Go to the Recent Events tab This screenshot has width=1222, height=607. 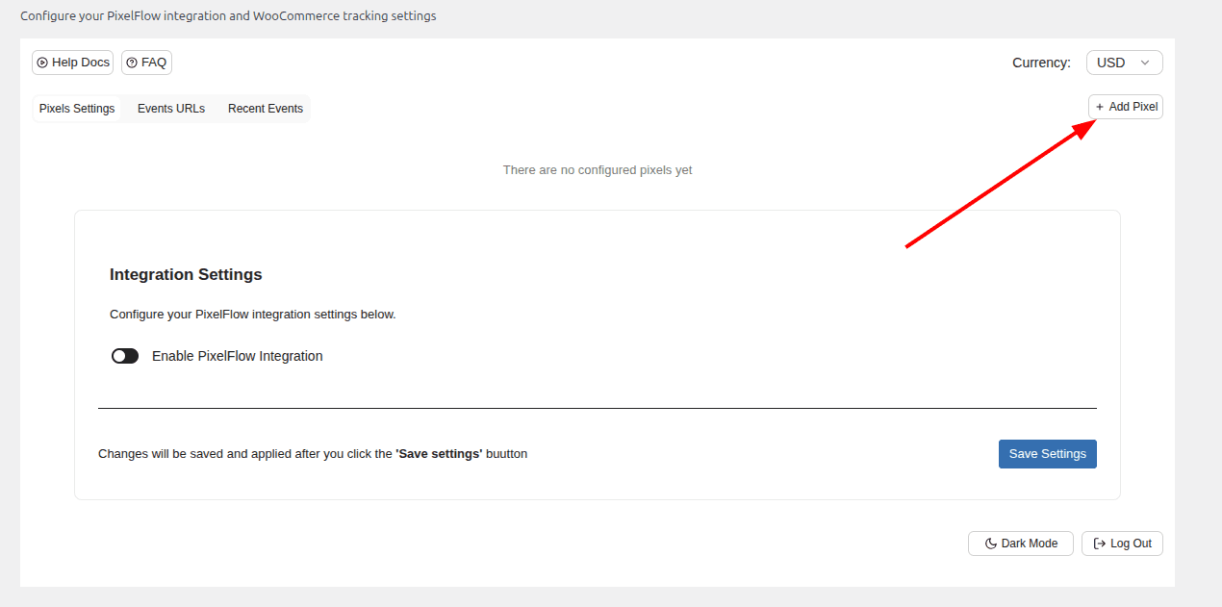coord(266,109)
